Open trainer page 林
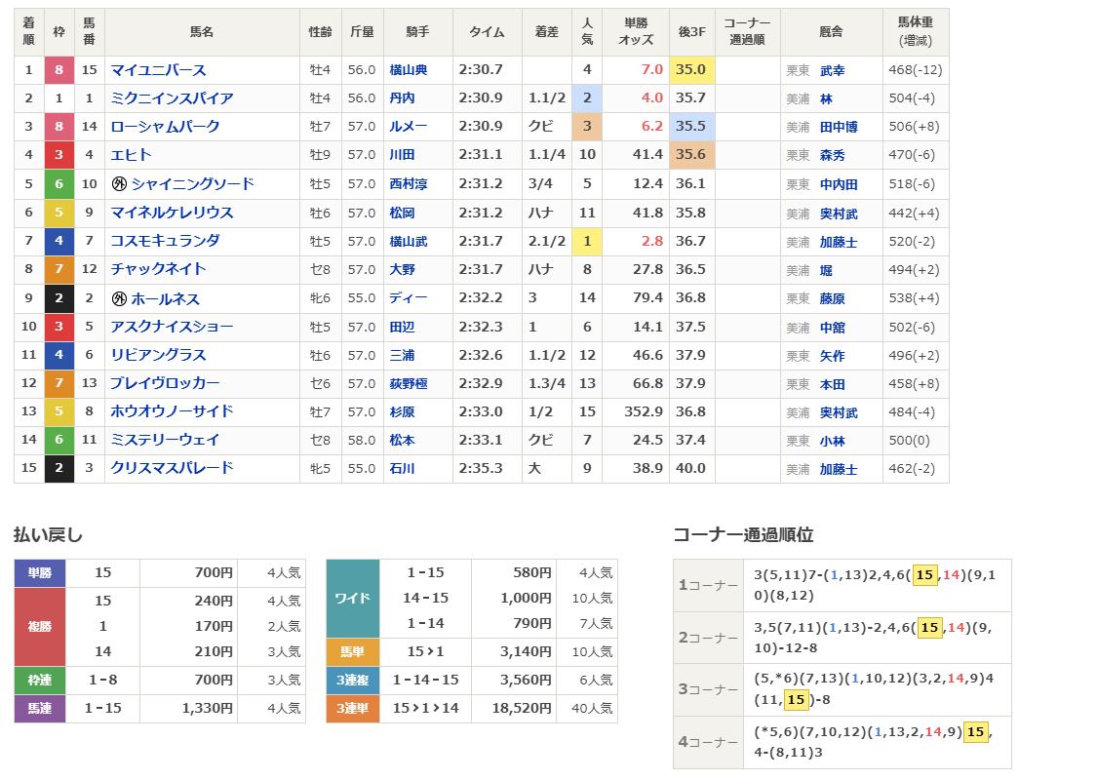The height and width of the screenshot is (780, 1097). click(x=826, y=99)
